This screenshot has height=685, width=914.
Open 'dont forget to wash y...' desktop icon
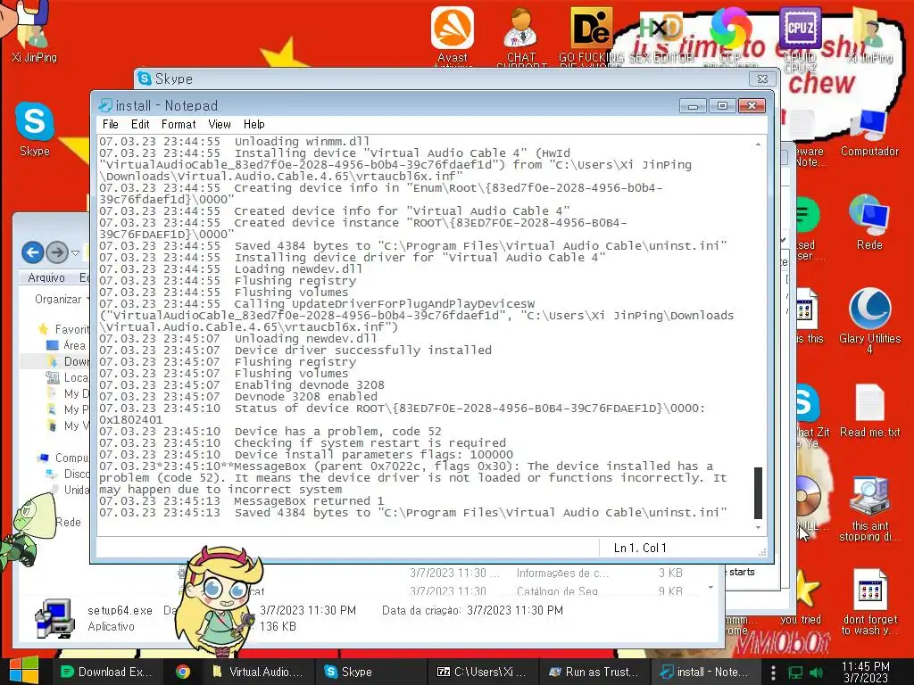click(x=869, y=602)
